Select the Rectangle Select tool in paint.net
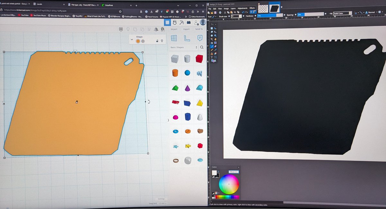Viewport: 386px width, 209px height. pos(212,28)
